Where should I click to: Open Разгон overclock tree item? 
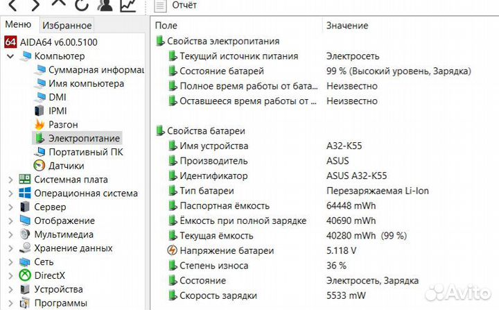click(x=63, y=125)
